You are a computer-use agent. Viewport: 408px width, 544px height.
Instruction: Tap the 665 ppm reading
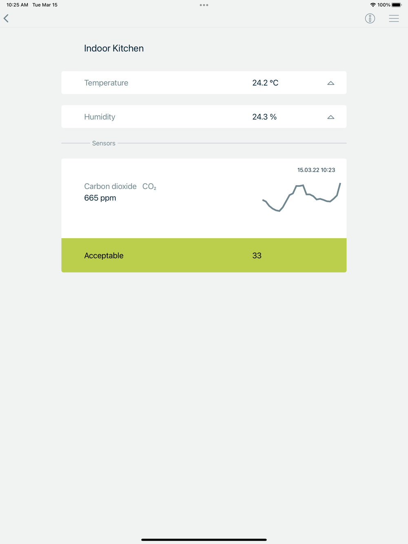click(100, 198)
